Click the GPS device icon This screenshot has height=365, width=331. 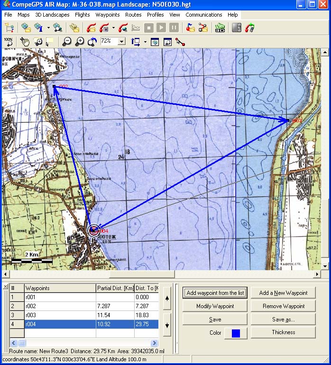237,27
